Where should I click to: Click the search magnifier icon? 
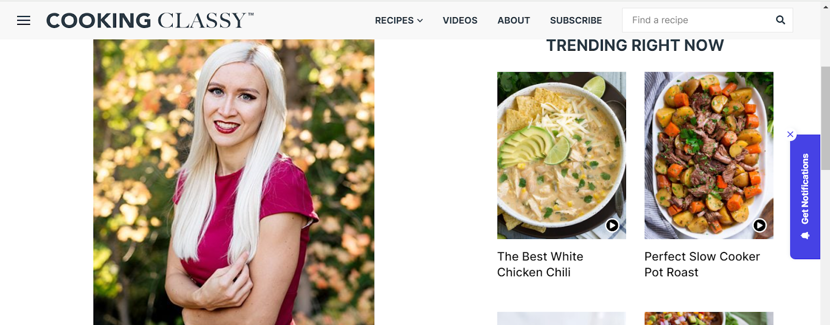click(x=780, y=20)
